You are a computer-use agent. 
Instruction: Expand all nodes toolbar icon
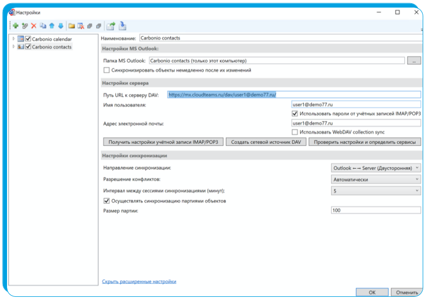pos(90,26)
